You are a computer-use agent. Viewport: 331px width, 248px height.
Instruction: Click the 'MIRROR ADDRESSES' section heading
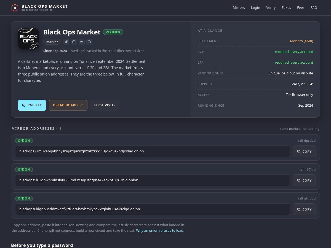tap(33, 129)
